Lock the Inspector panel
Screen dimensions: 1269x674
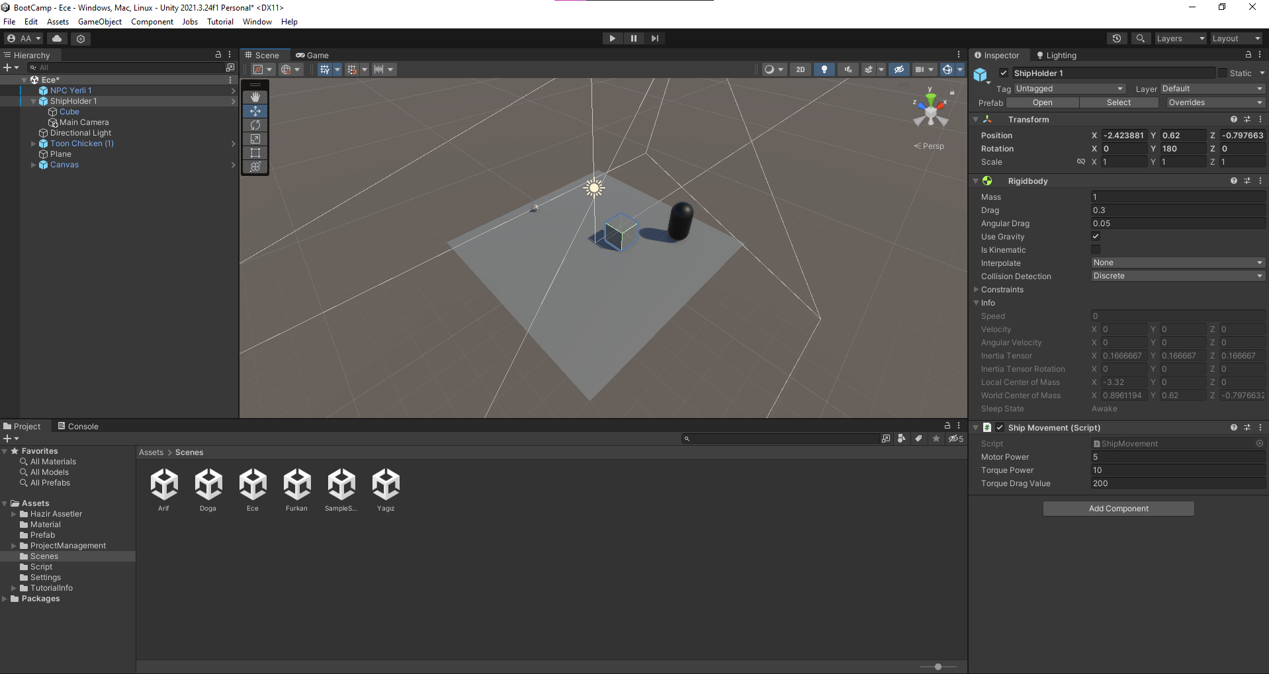click(x=1248, y=55)
